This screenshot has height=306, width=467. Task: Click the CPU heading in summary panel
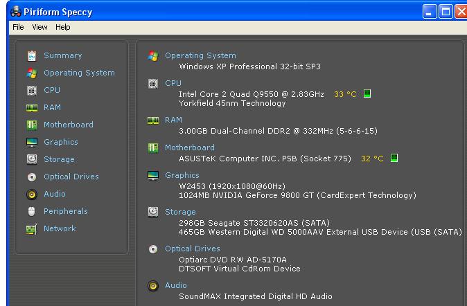(x=173, y=83)
